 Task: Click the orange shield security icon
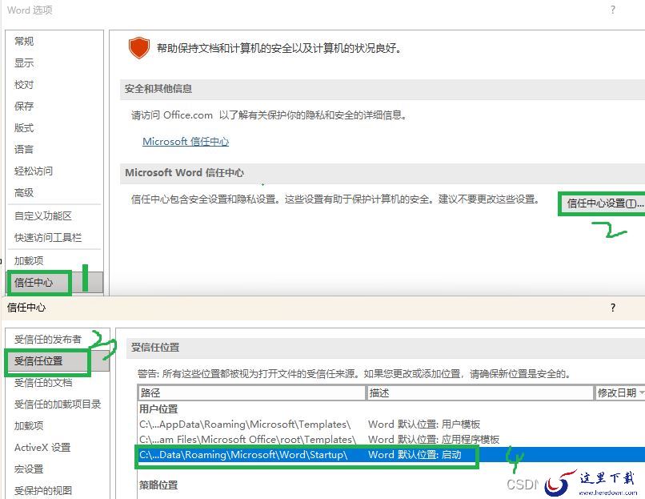pos(139,48)
